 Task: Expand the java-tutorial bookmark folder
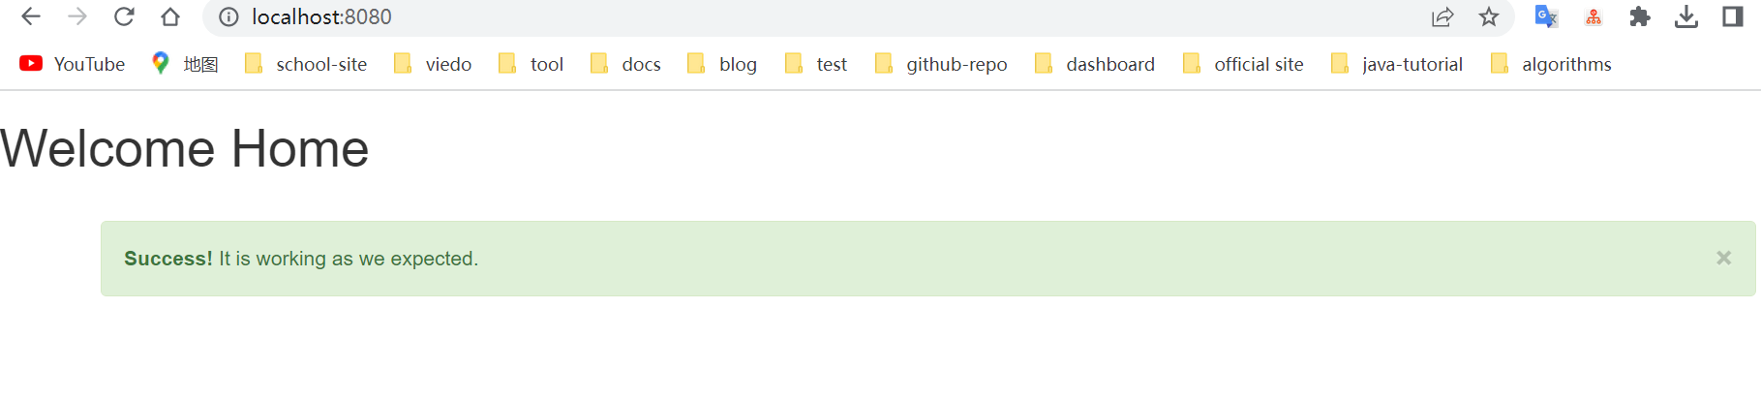(x=1397, y=64)
